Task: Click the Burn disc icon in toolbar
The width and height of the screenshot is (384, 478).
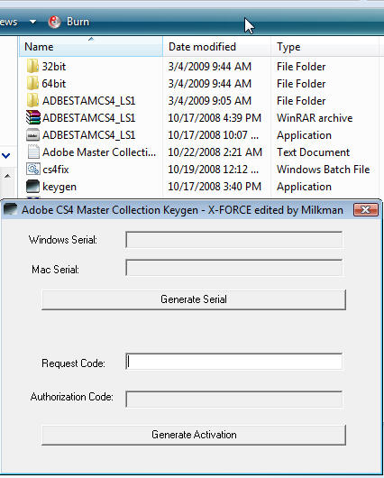Action: coord(55,22)
